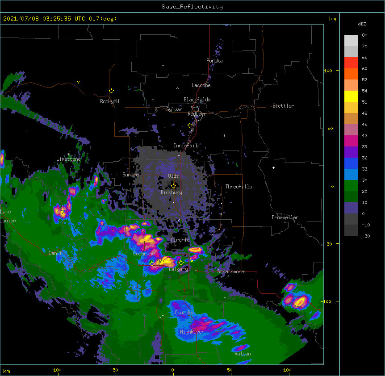
Task: Click the Base_Reflectivity title
Action: [x=192, y=7]
